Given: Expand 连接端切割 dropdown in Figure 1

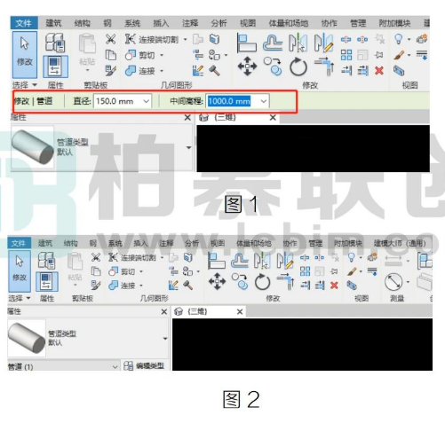Looking at the screenshot, I should pyautogui.click(x=185, y=39).
